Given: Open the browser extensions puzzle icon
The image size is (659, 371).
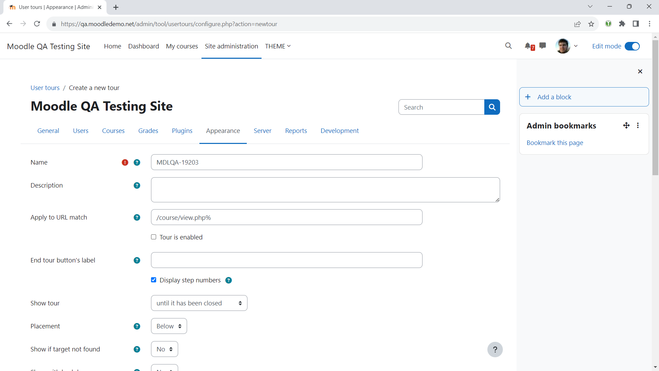Looking at the screenshot, I should coord(622,24).
